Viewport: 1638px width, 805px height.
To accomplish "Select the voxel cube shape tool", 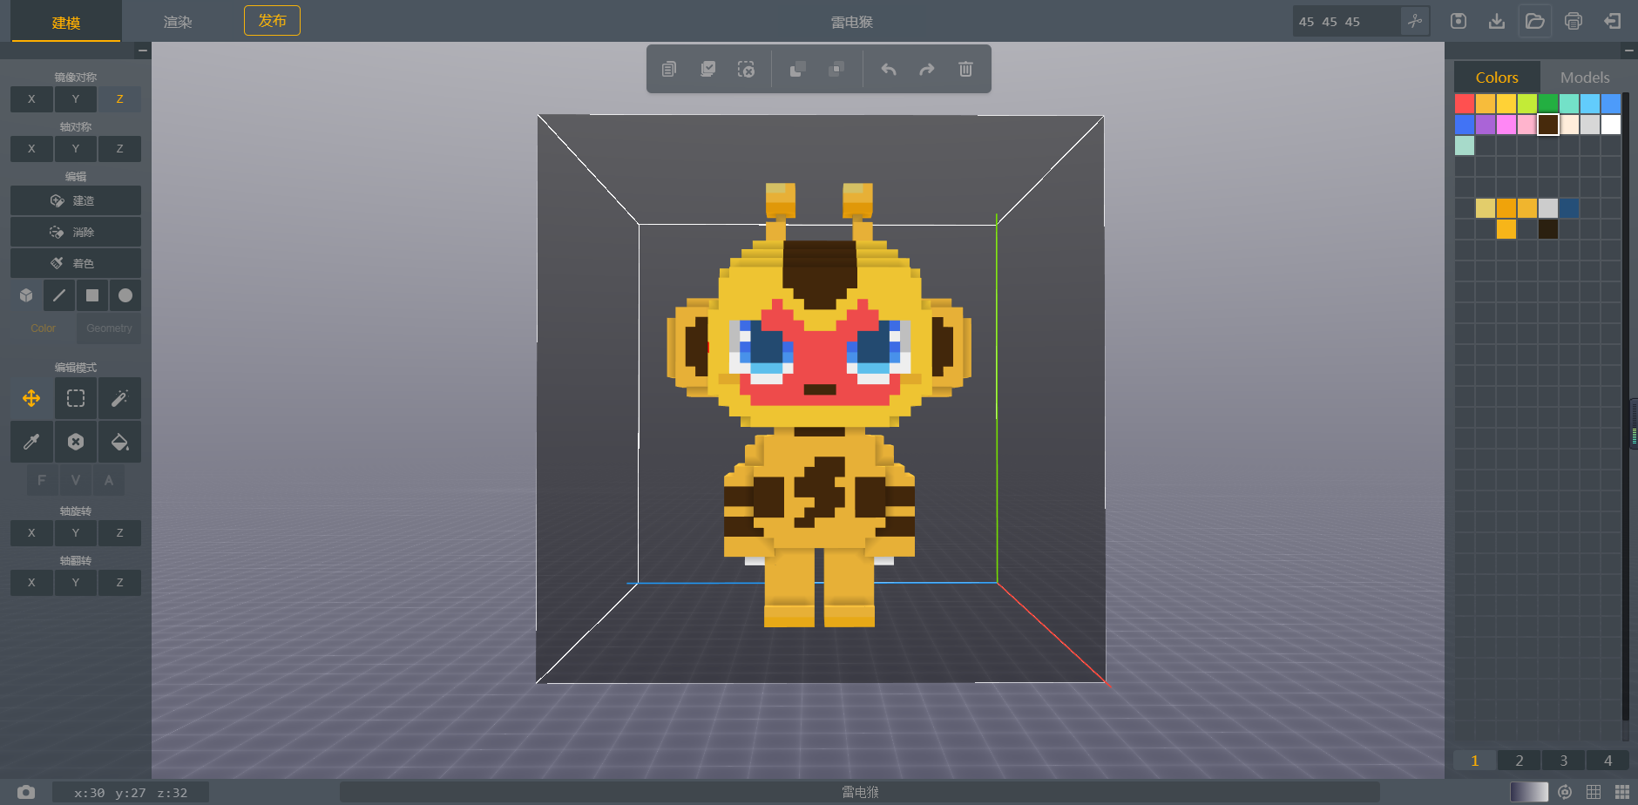I will [26, 295].
